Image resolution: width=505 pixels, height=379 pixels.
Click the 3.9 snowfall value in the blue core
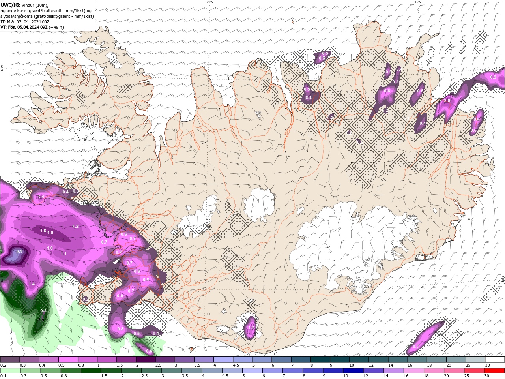click(x=19, y=251)
